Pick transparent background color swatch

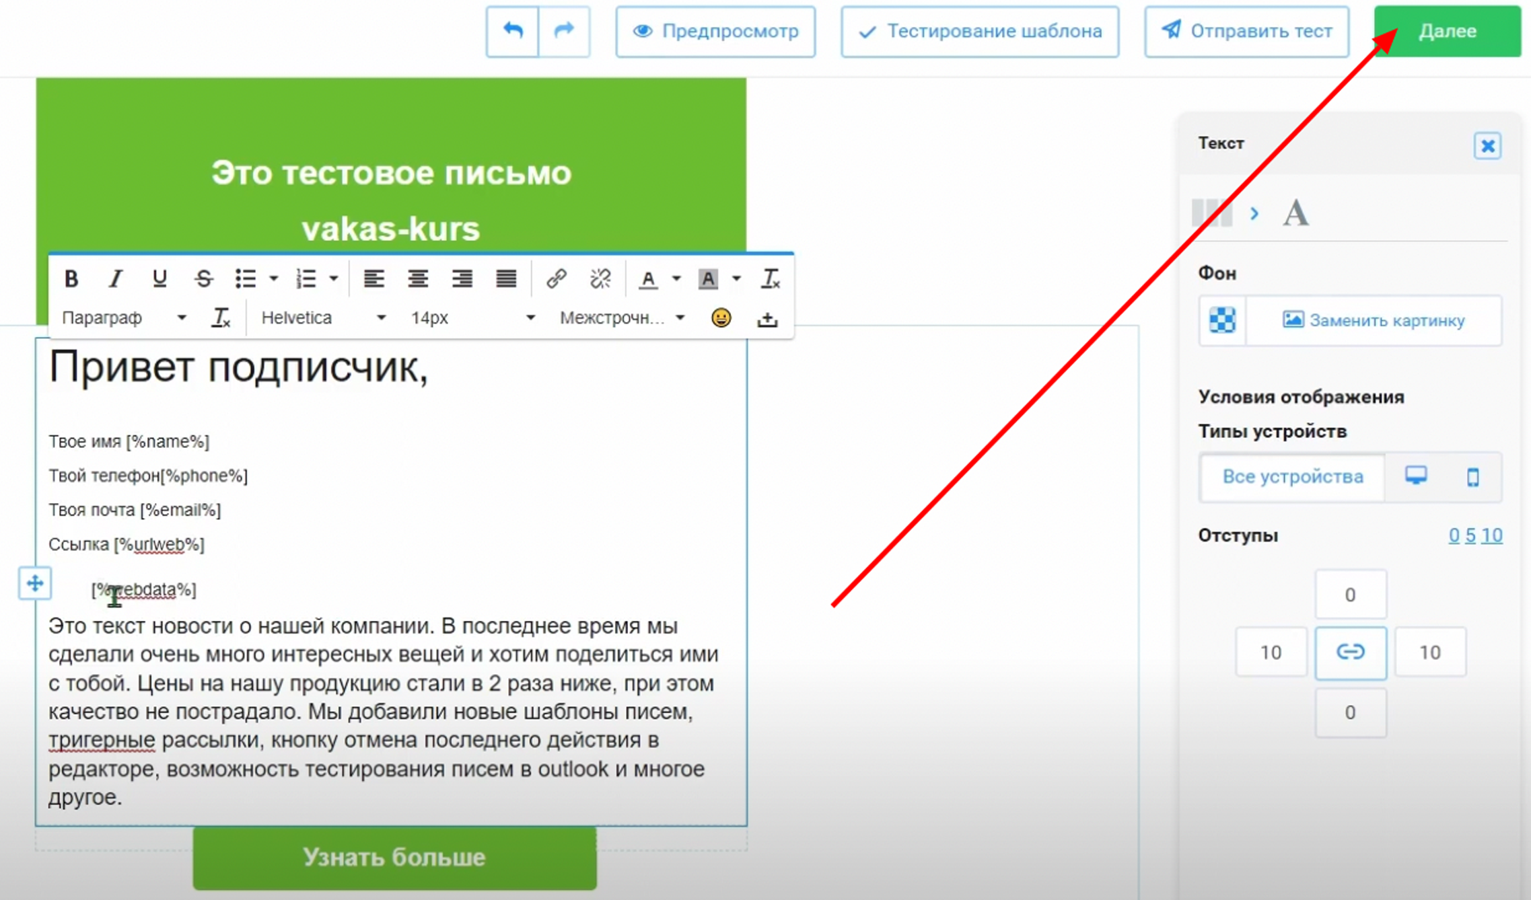point(1222,320)
